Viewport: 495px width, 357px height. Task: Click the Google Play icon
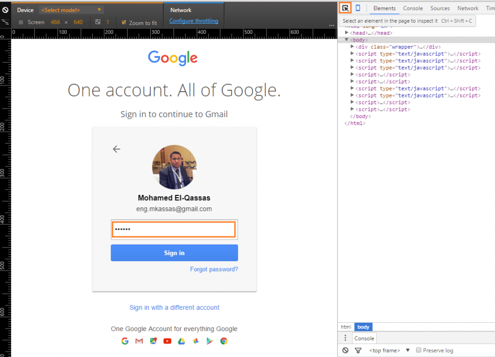[210, 341]
